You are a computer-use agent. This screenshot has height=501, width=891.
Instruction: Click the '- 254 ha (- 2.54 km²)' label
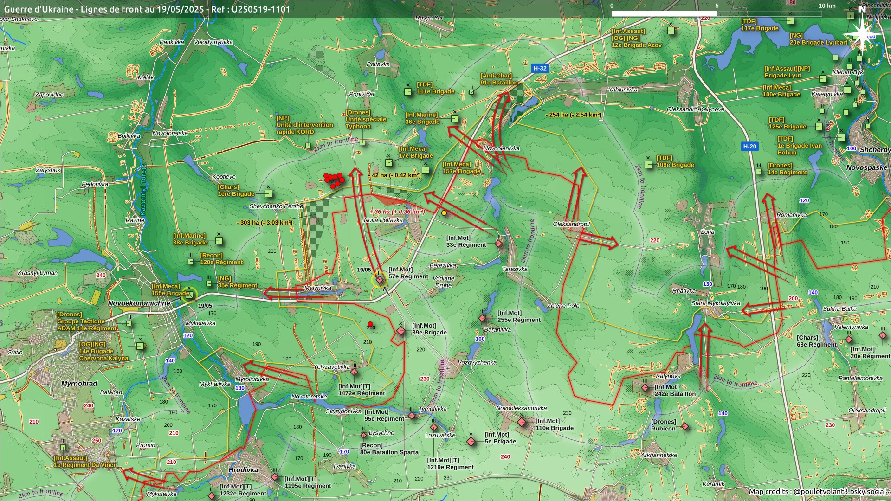574,115
